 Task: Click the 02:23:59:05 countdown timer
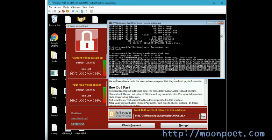(x=85, y=74)
